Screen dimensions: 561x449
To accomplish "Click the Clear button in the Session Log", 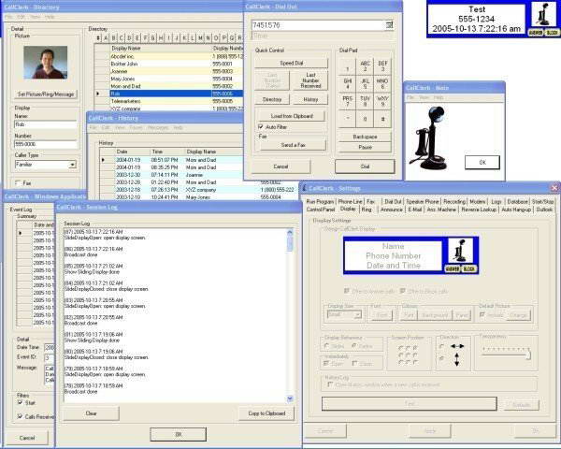I will 91,413.
